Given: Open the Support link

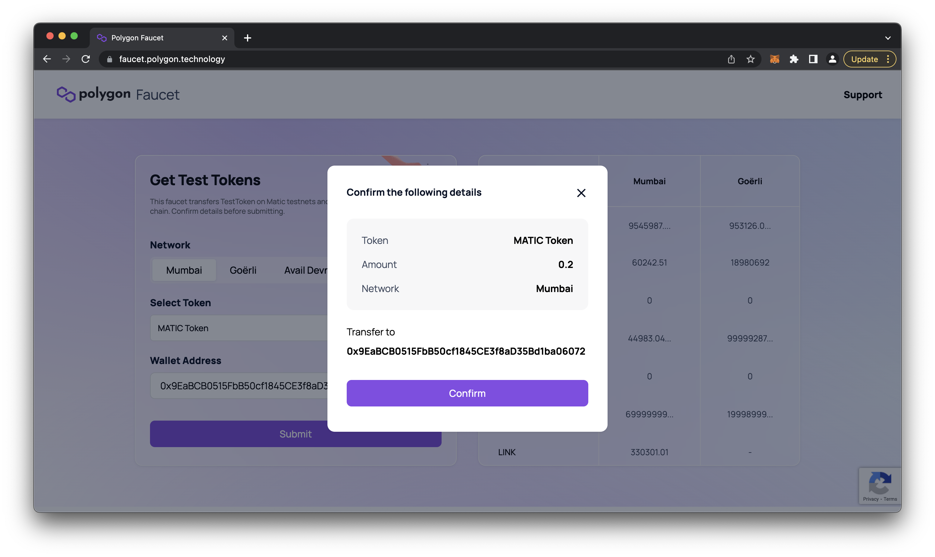Looking at the screenshot, I should pos(862,95).
